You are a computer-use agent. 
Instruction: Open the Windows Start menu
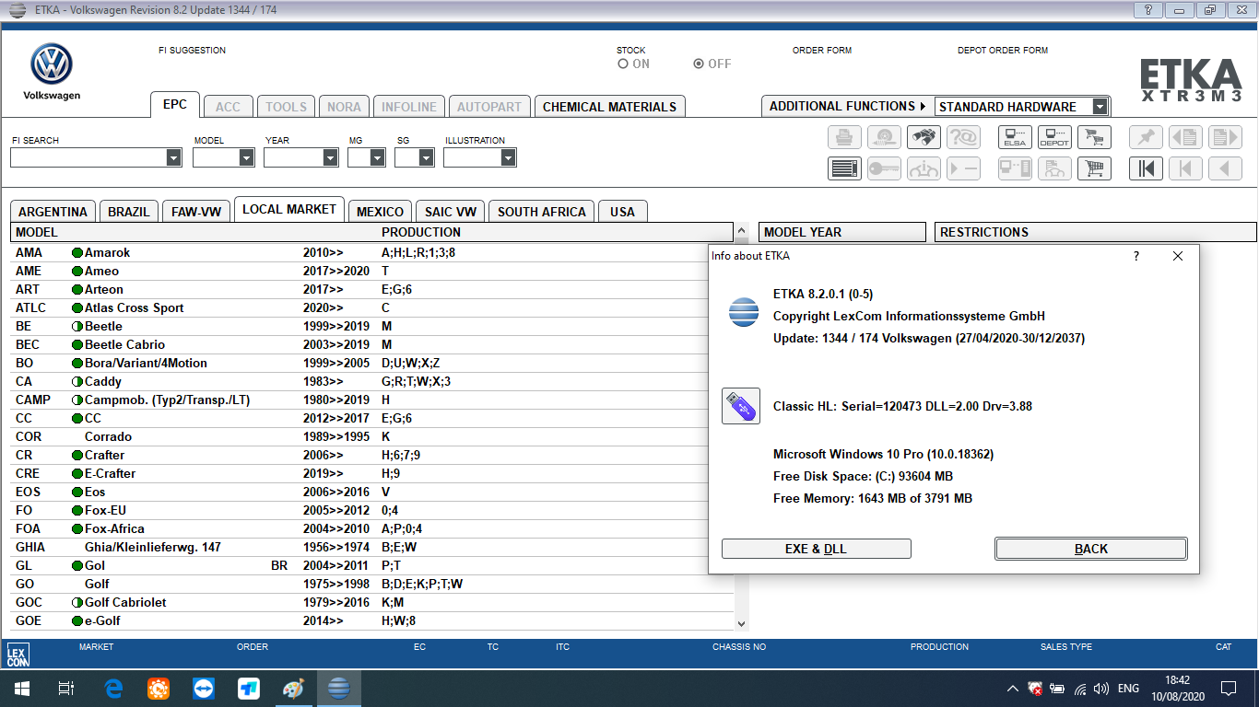tap(22, 689)
